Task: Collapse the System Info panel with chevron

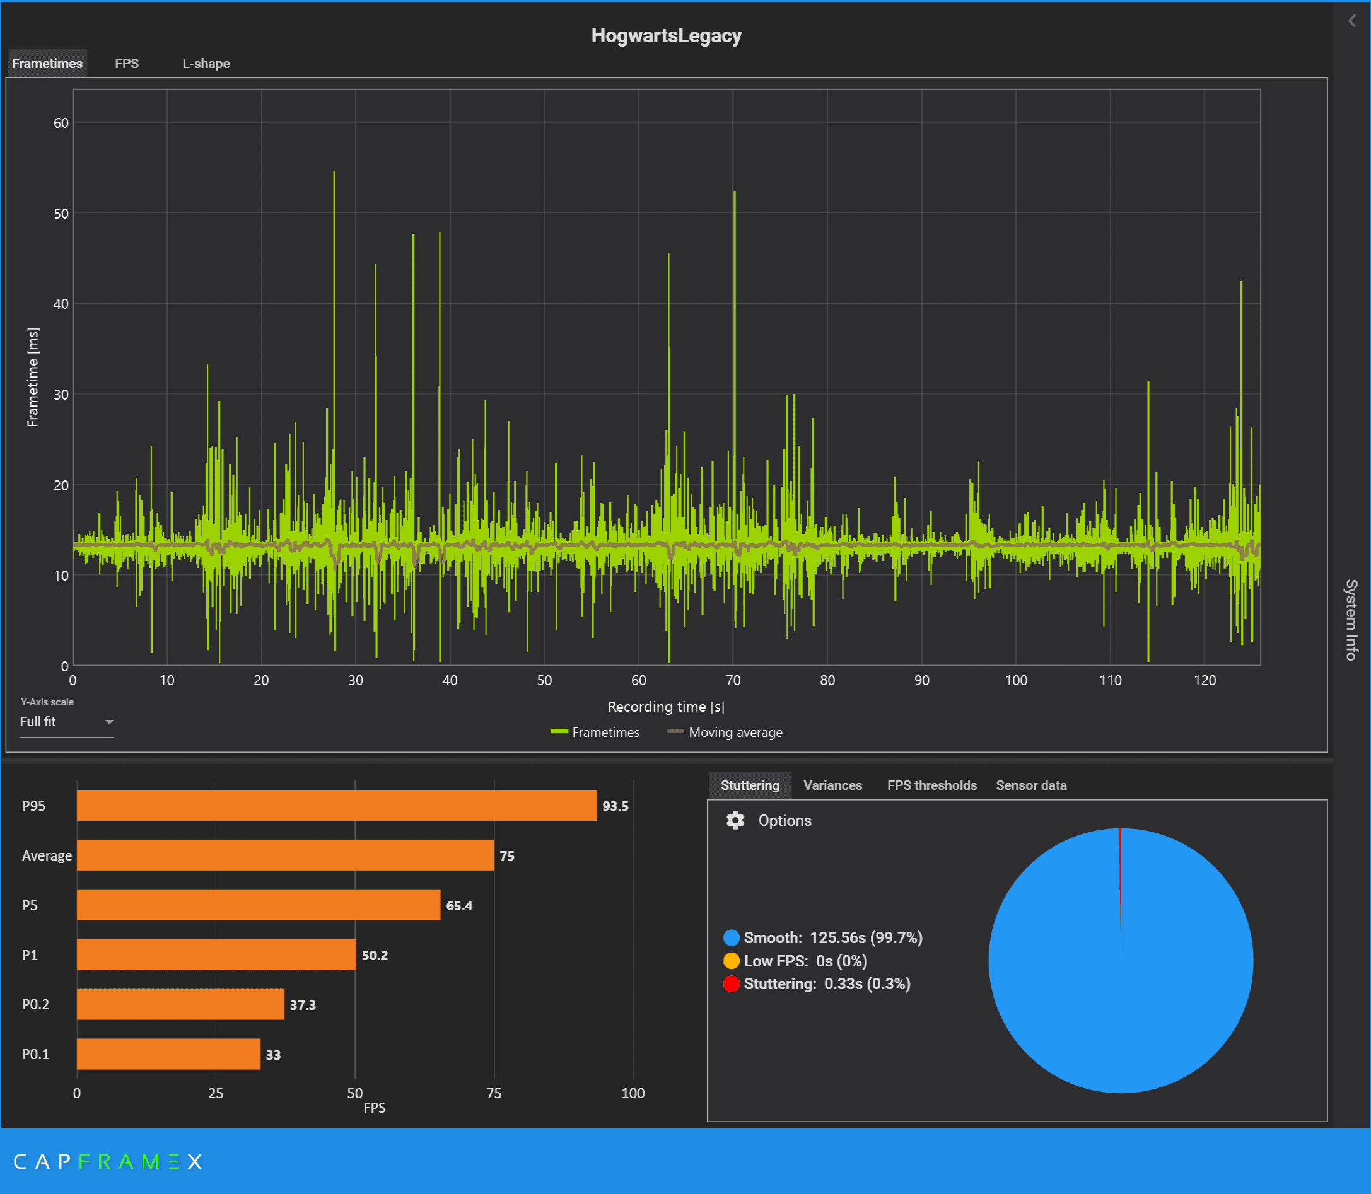Action: click(x=1351, y=21)
